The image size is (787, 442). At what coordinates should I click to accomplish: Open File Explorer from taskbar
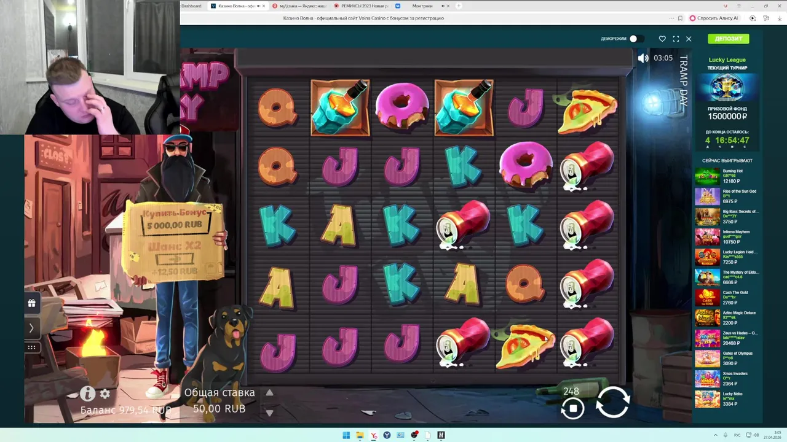click(360, 435)
